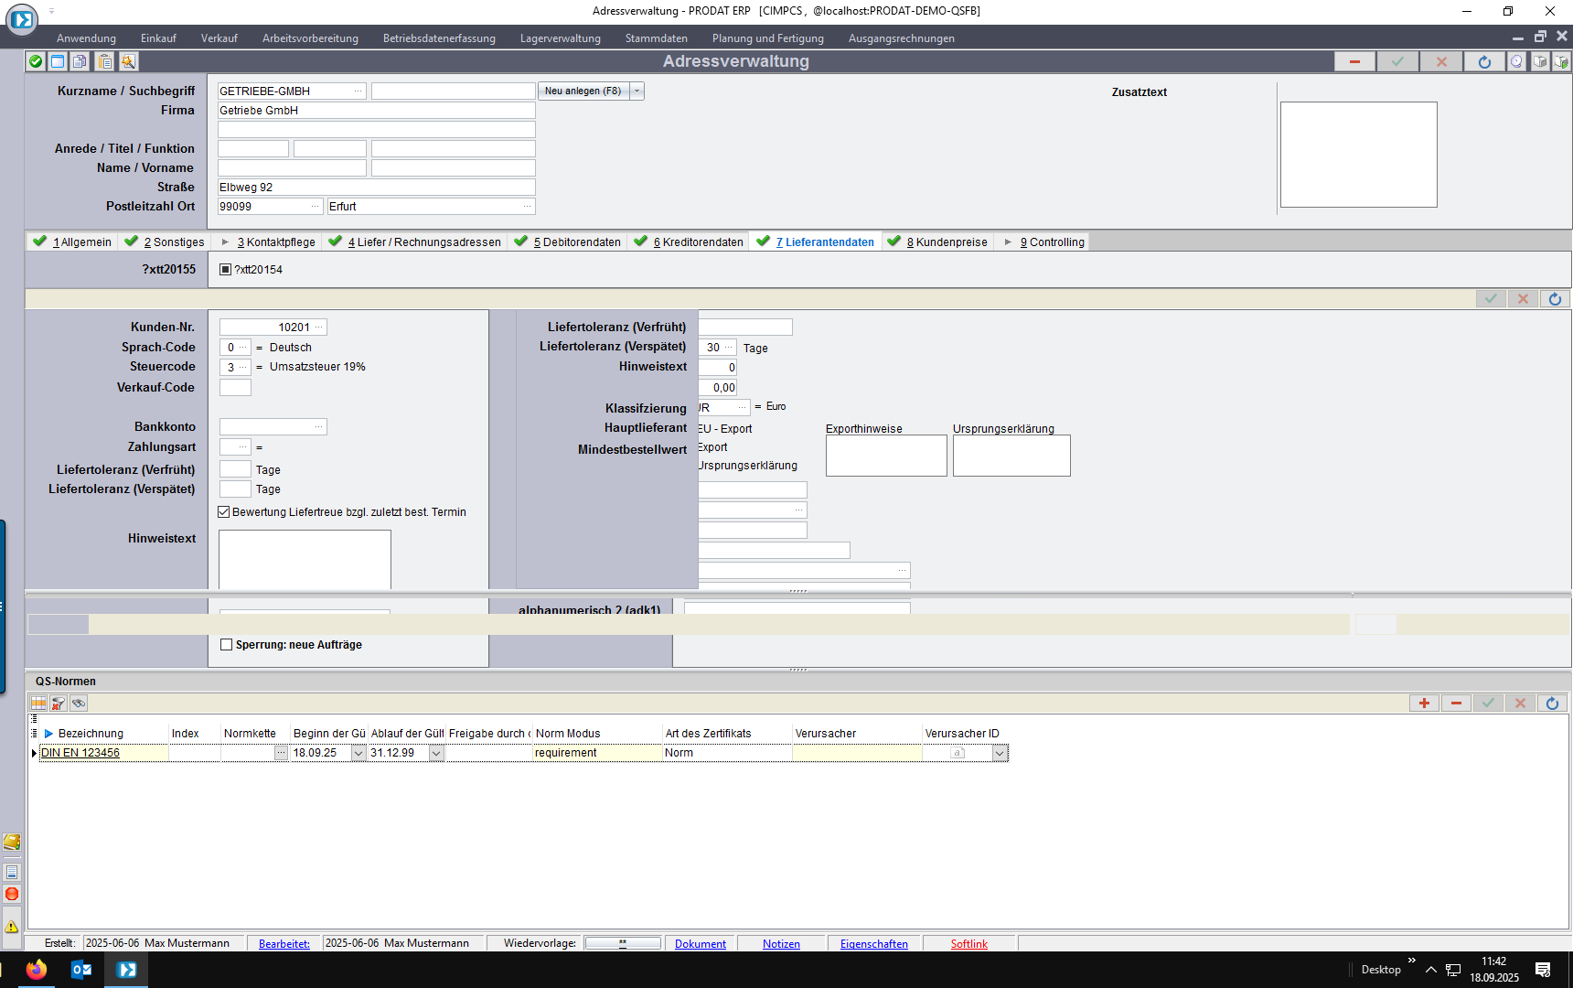The height and width of the screenshot is (988, 1573).
Task: Expand the Neu anlegen (F8) dropdown arrow
Action: click(x=637, y=91)
